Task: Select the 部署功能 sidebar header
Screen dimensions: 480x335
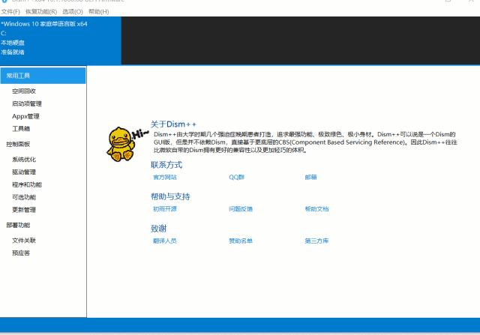Action: (x=18, y=225)
